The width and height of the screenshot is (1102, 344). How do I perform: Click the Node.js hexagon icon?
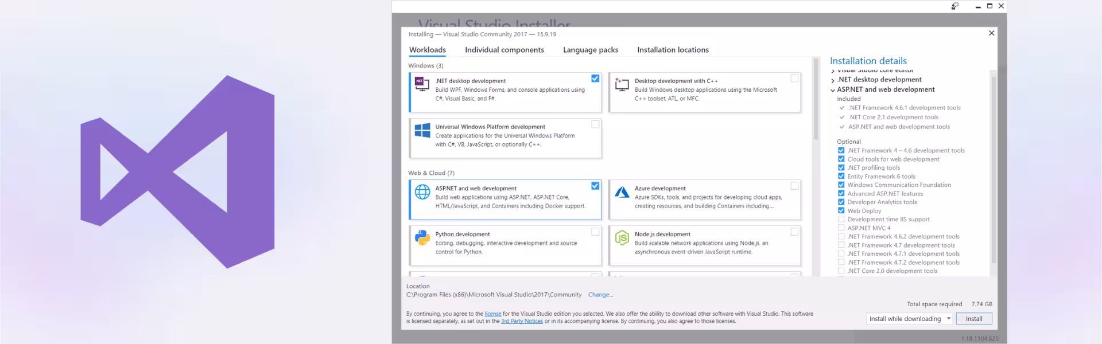click(x=622, y=237)
